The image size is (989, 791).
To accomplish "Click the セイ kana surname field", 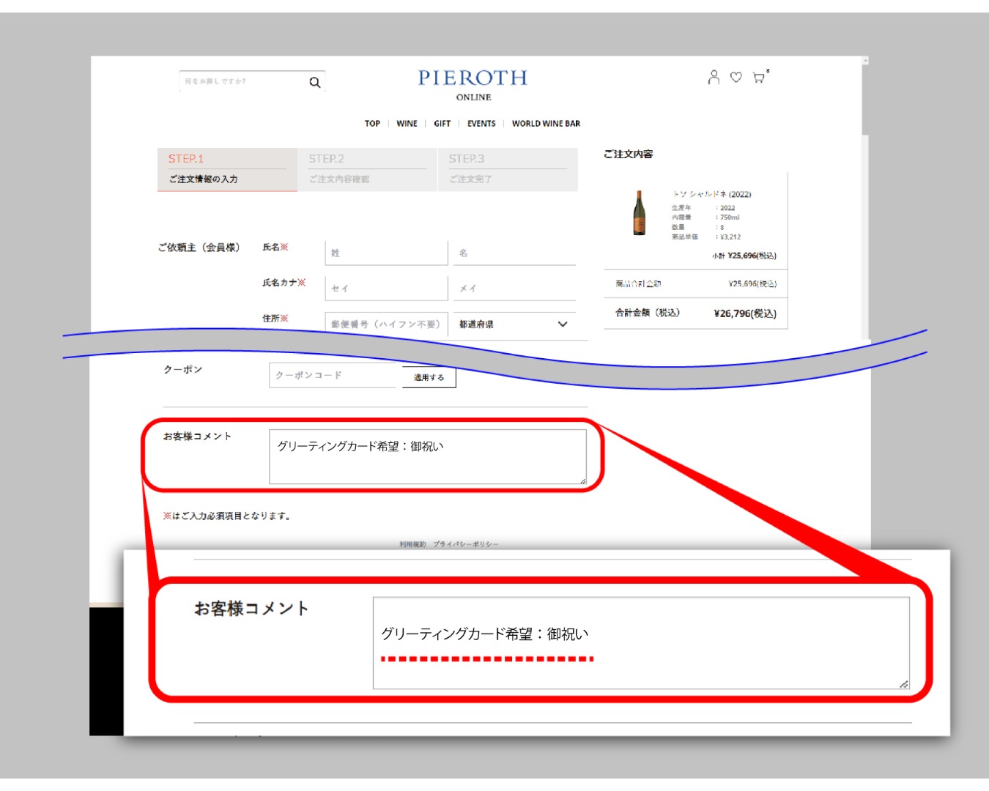I will point(386,288).
